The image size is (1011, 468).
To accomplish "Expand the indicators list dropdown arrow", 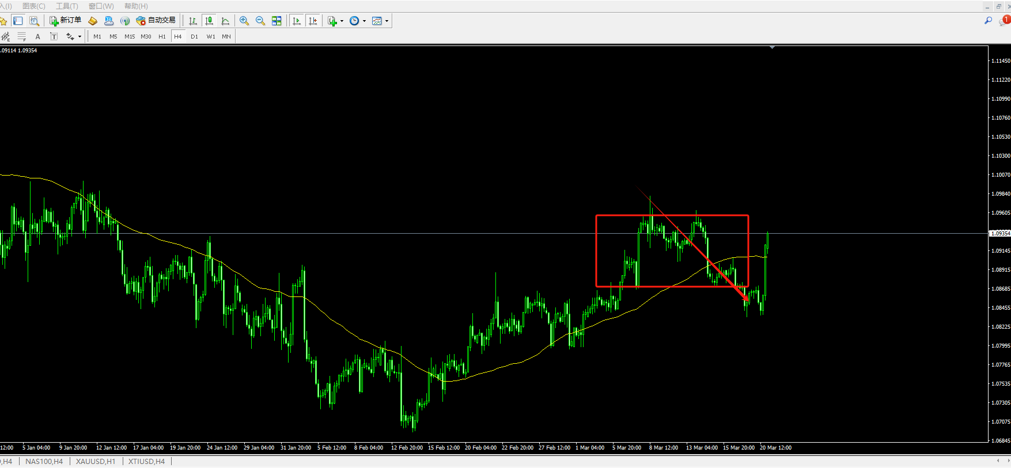I will click(x=342, y=21).
